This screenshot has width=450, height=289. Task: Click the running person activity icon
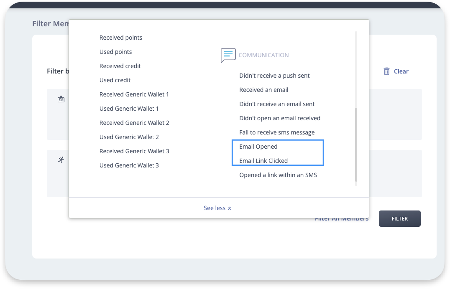tap(61, 160)
